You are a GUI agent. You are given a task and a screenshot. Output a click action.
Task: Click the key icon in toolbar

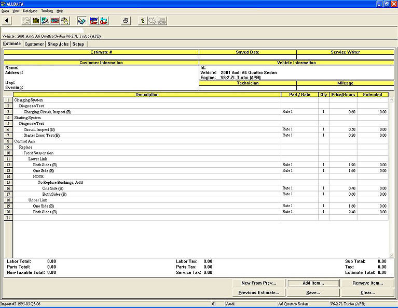[143, 21]
